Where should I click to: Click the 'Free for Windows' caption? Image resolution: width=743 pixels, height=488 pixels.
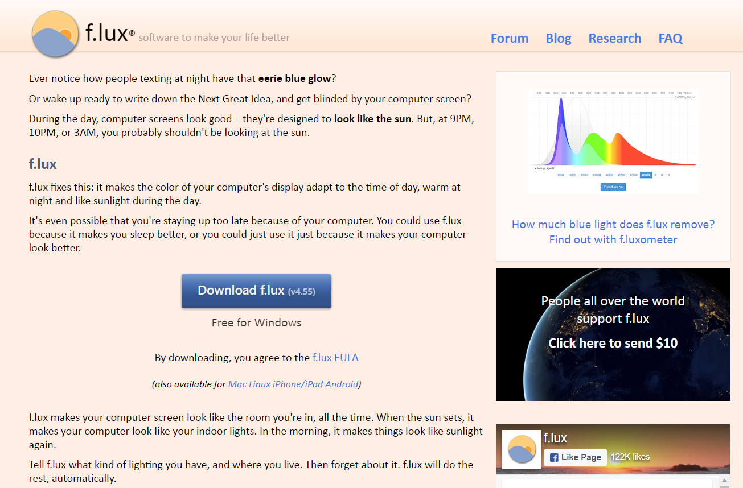tap(256, 322)
